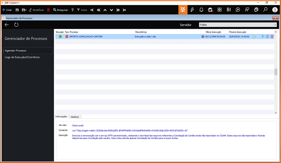Viewport: 281px width, 163px height.
Task: Click the lightning bolt shortcuts icon
Action: click(x=192, y=10)
